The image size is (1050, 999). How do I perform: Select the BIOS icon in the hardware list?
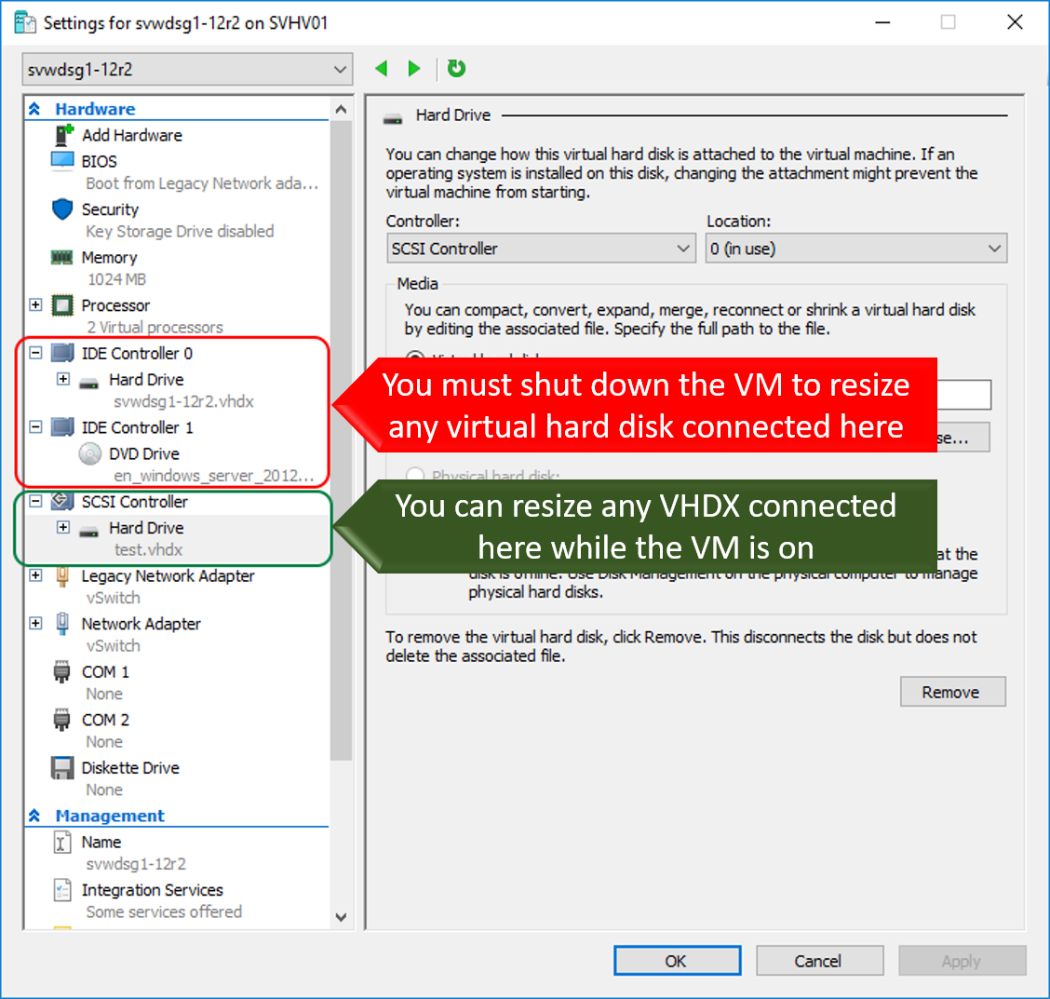pyautogui.click(x=61, y=161)
